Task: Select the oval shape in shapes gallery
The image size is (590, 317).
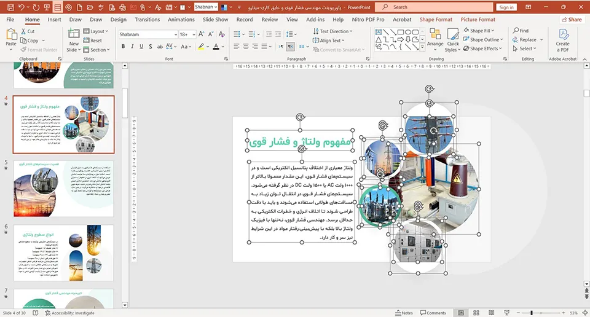Action: (x=408, y=32)
